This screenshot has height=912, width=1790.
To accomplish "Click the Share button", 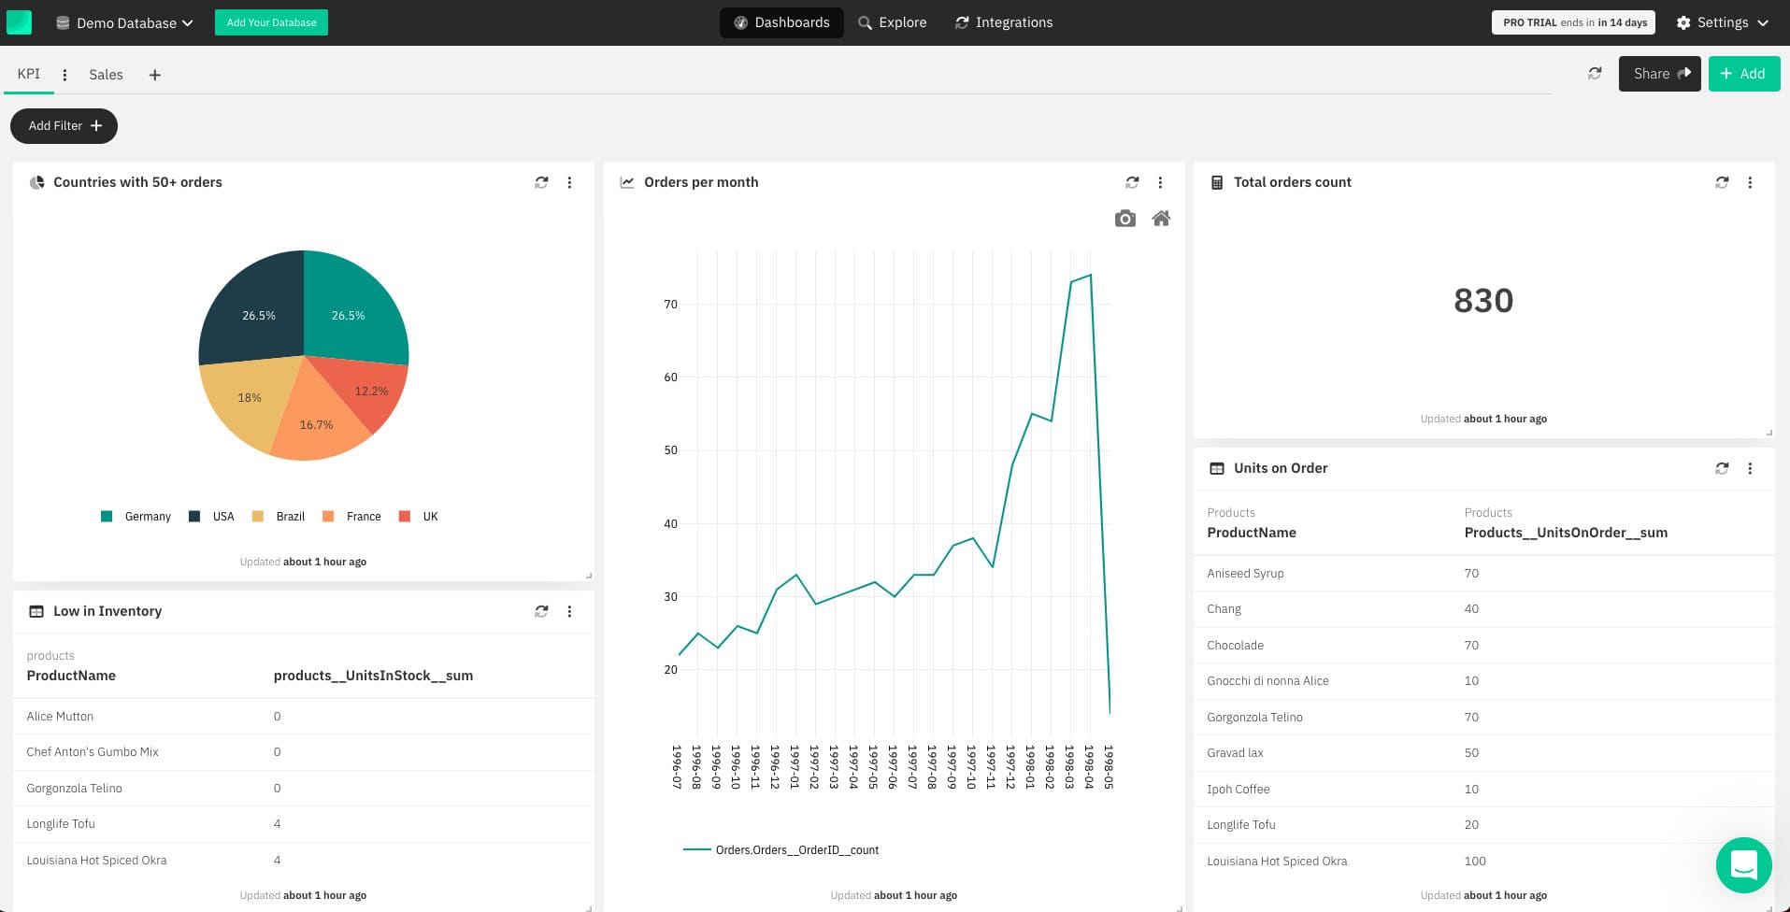I will click(x=1659, y=73).
